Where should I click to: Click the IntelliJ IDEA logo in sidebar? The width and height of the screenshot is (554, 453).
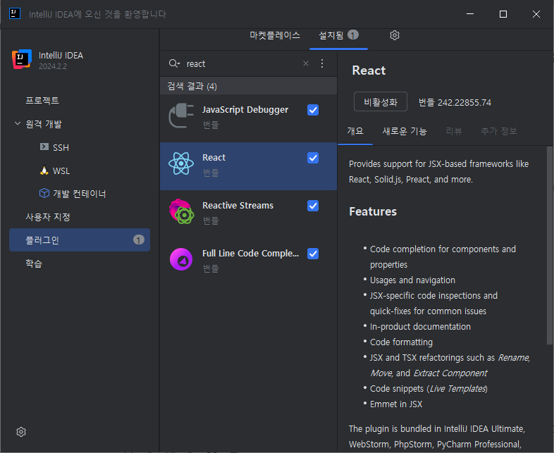[x=22, y=59]
